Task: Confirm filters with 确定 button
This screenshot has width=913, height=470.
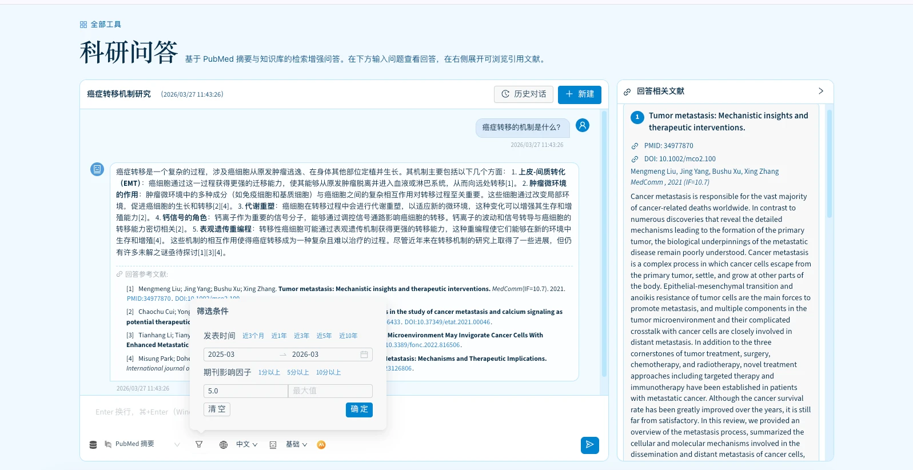Action: point(359,409)
